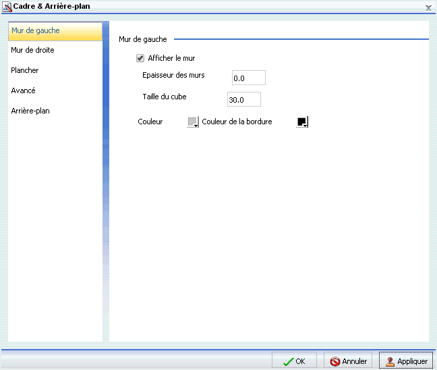The height and width of the screenshot is (370, 437).
Task: Select the Mur de gauche tab
Action: tap(55, 31)
